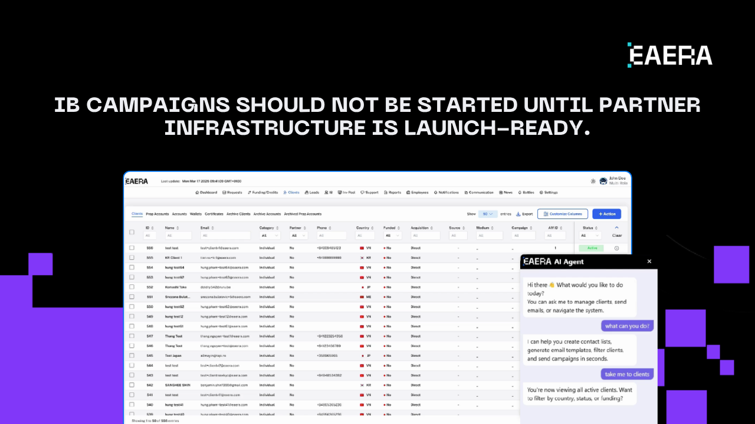The width and height of the screenshot is (755, 424).
Task: Select the checkbox for Komashi Take
Action: 132,287
